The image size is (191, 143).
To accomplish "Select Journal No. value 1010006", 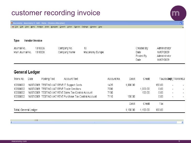I will tap(40, 48).
